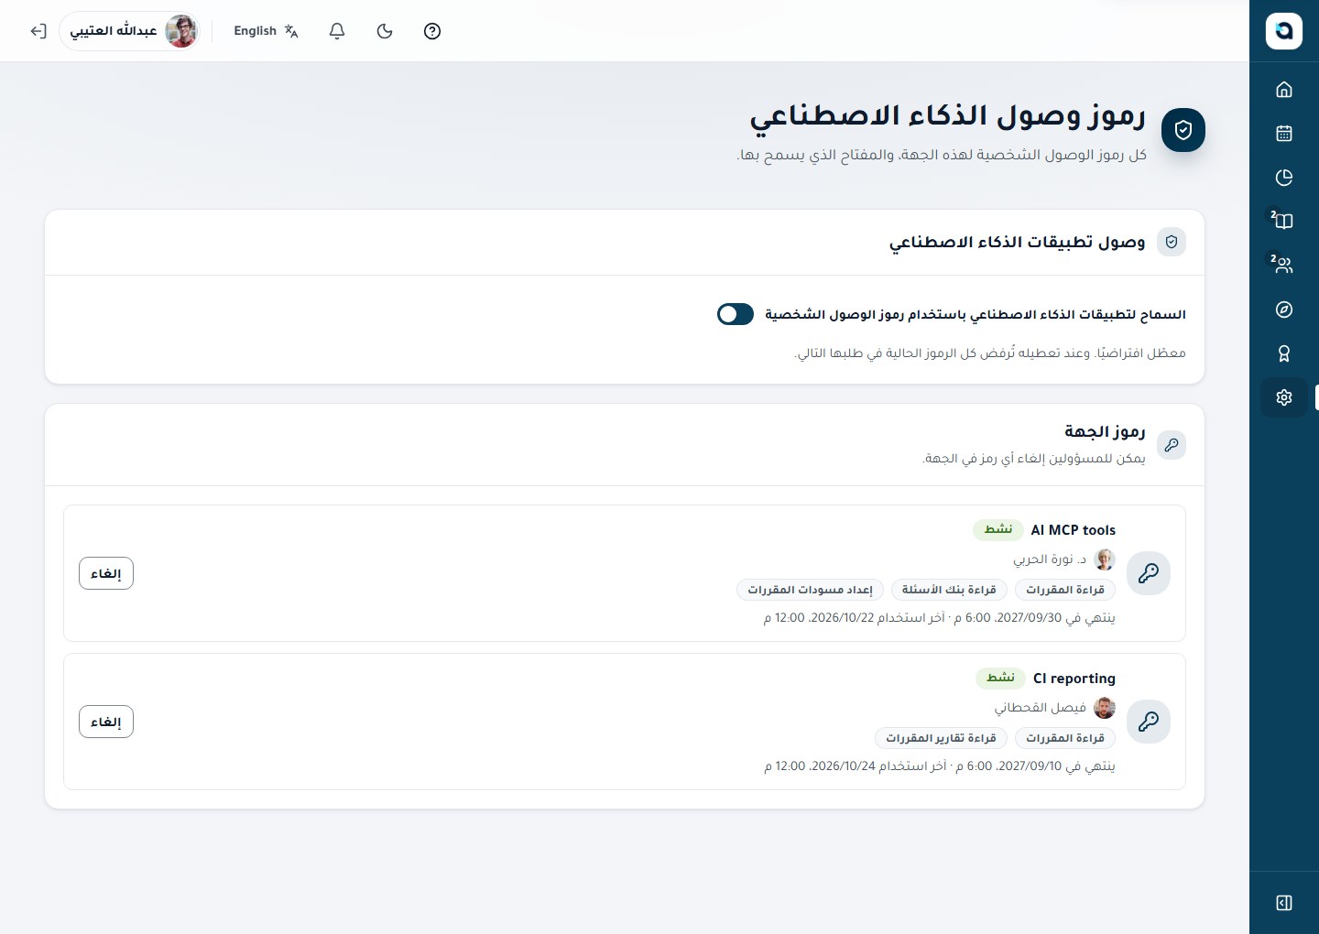Click the نشط badge on AI MCP tools

point(998,529)
